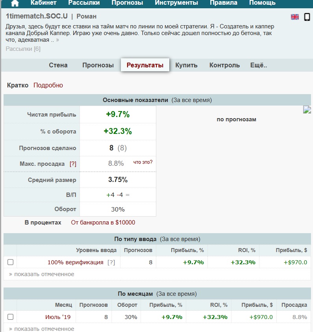Open Инструменты in the top menu
The width and height of the screenshot is (313, 332).
coord(176,3)
